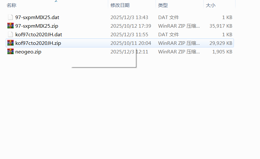
Task: Select the kof97cto2020JH.dat blank file icon
Action: (x=10, y=34)
